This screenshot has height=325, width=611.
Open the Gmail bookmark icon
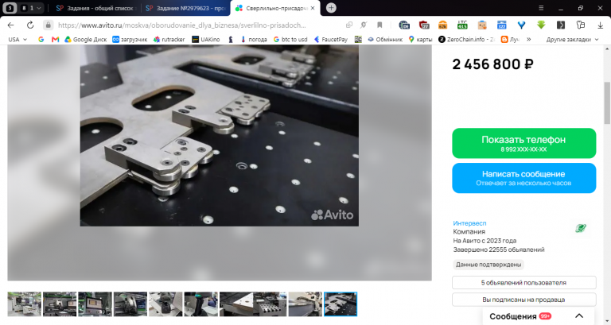(56, 39)
